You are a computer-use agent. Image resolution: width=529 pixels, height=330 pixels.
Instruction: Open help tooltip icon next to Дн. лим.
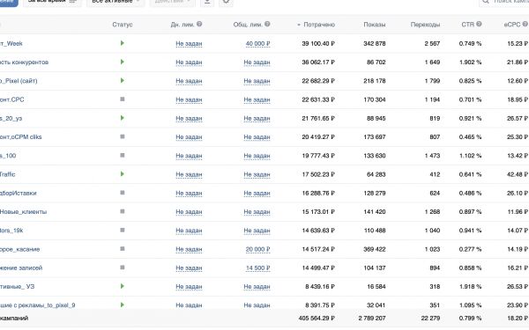click(199, 24)
